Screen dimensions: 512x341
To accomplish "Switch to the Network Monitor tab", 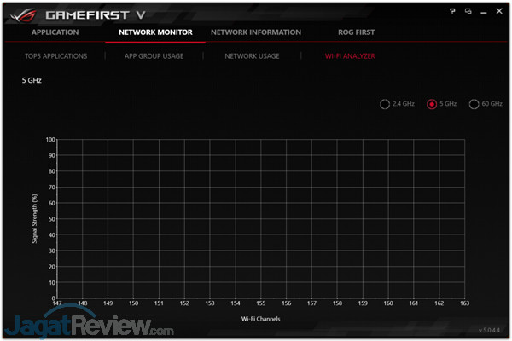I will [x=155, y=32].
